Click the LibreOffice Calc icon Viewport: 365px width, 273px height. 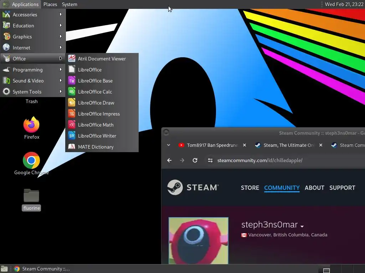pyautogui.click(x=72, y=91)
